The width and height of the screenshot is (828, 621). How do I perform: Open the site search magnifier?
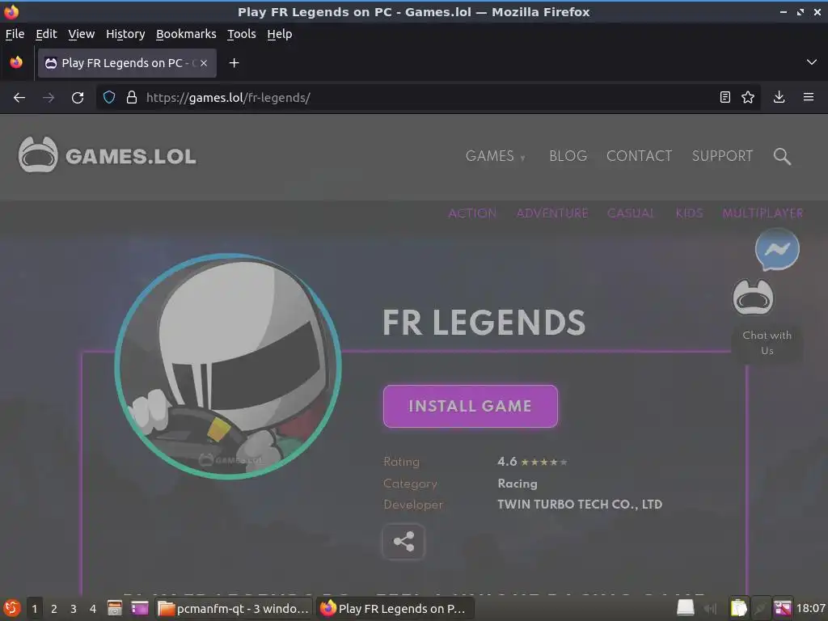point(782,156)
